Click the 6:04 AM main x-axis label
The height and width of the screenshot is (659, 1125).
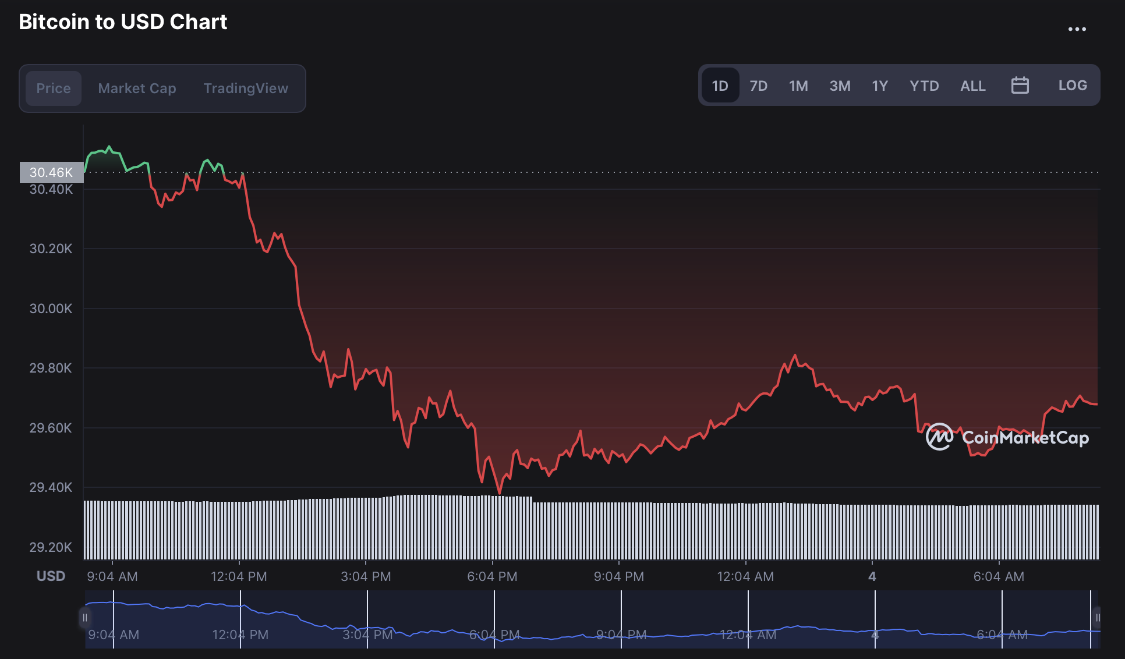(999, 576)
